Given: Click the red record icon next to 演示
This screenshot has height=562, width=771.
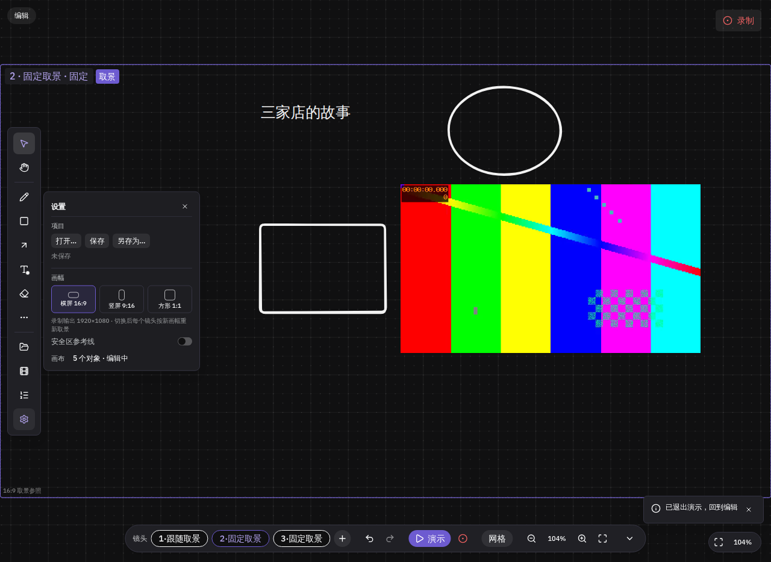Looking at the screenshot, I should [x=463, y=539].
